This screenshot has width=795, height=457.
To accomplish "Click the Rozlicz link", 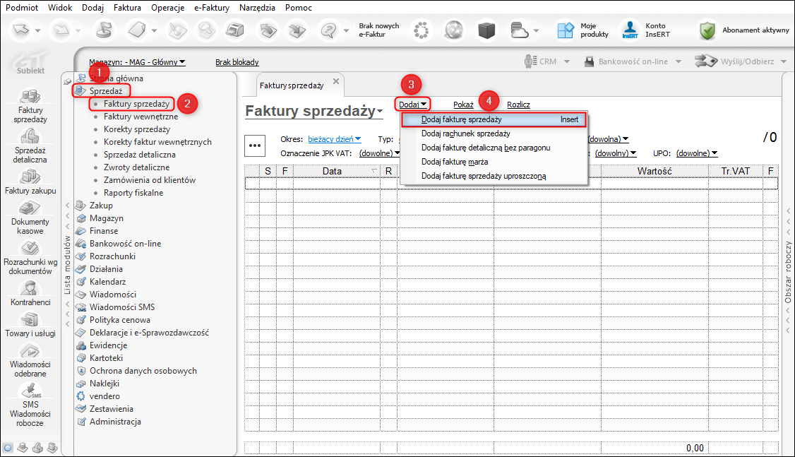I will 518,105.
